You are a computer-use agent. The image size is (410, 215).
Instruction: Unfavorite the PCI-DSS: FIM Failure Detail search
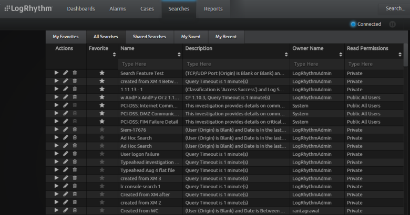pos(102,122)
